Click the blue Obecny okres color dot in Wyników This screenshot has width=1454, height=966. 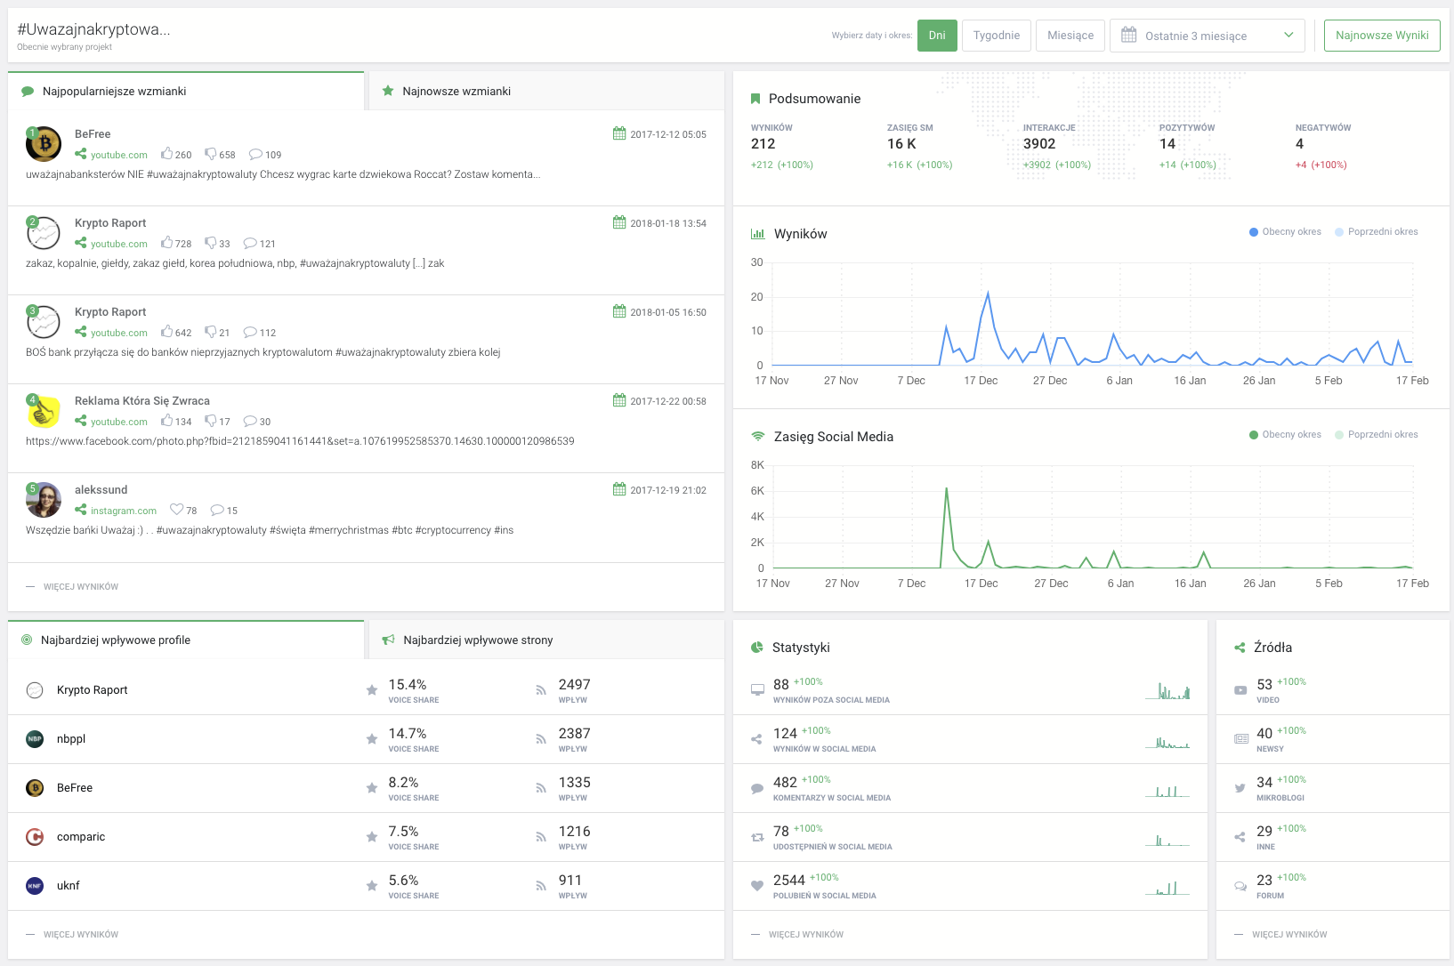[1254, 232]
